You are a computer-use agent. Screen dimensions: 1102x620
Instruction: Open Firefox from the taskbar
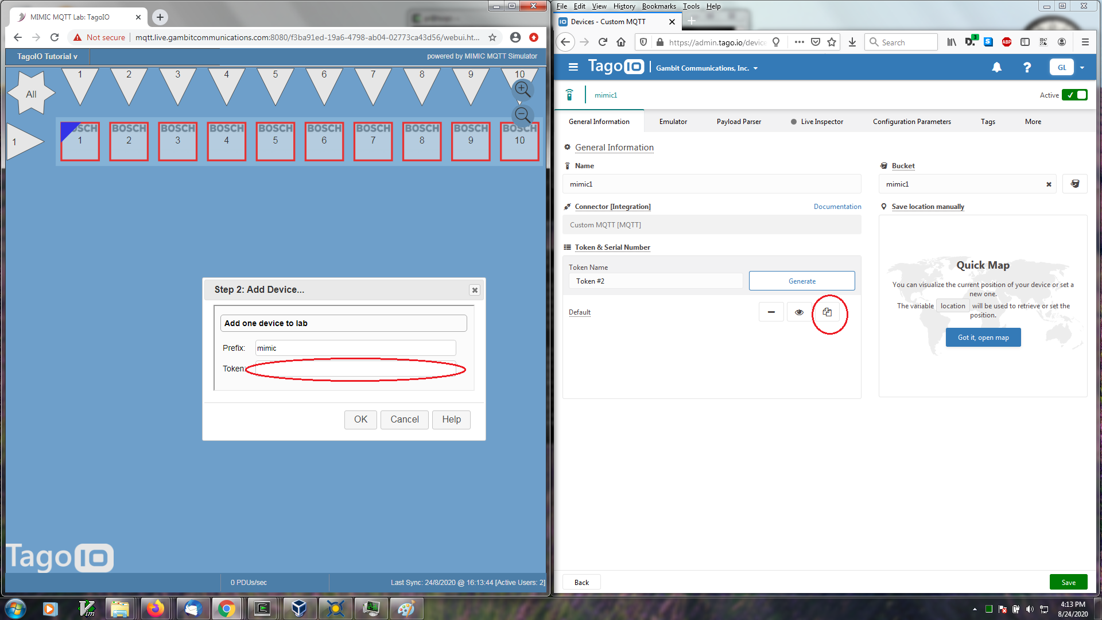[x=155, y=609]
